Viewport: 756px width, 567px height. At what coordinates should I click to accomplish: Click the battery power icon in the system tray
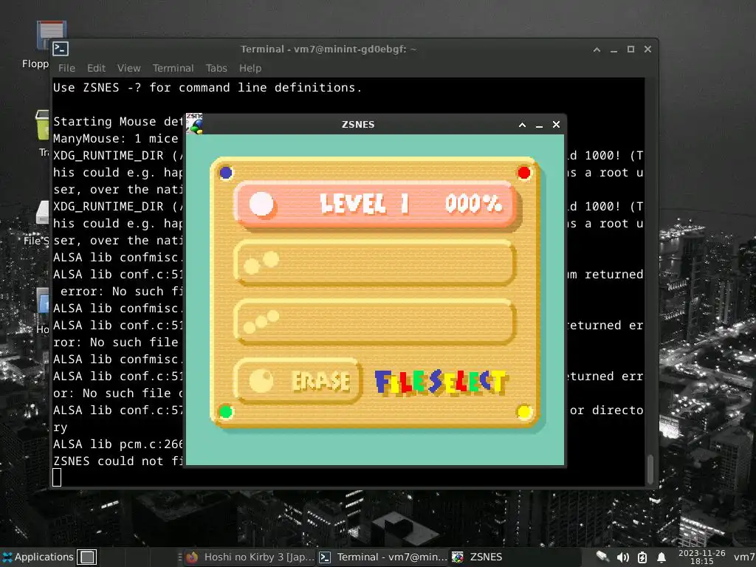point(642,557)
